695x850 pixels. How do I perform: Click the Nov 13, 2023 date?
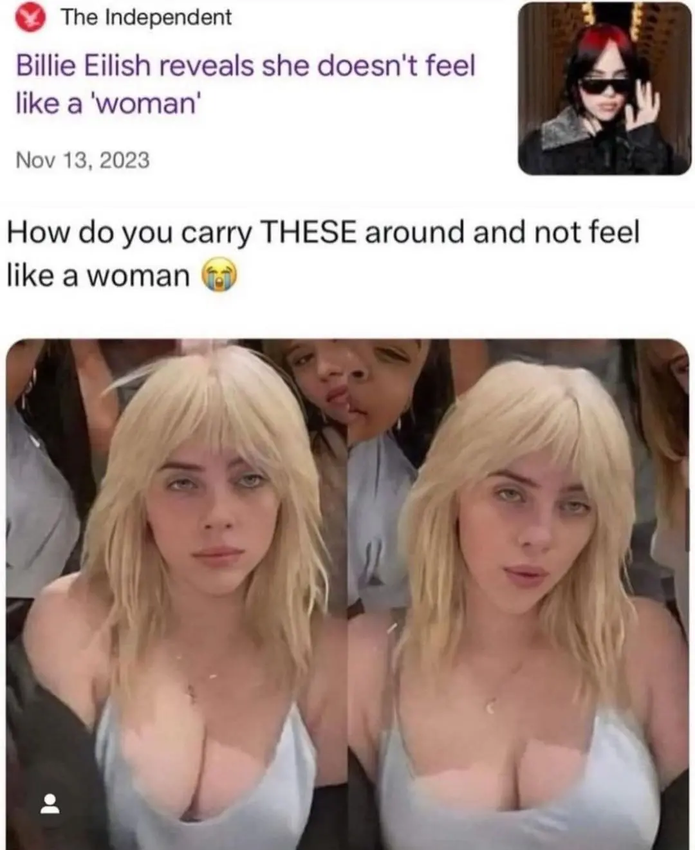pyautogui.click(x=82, y=160)
